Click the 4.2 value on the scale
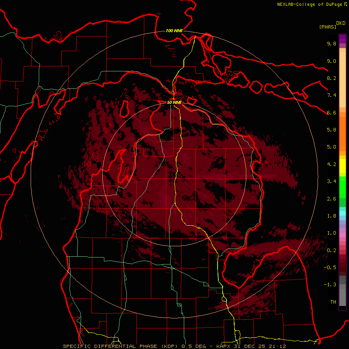 click(x=332, y=164)
